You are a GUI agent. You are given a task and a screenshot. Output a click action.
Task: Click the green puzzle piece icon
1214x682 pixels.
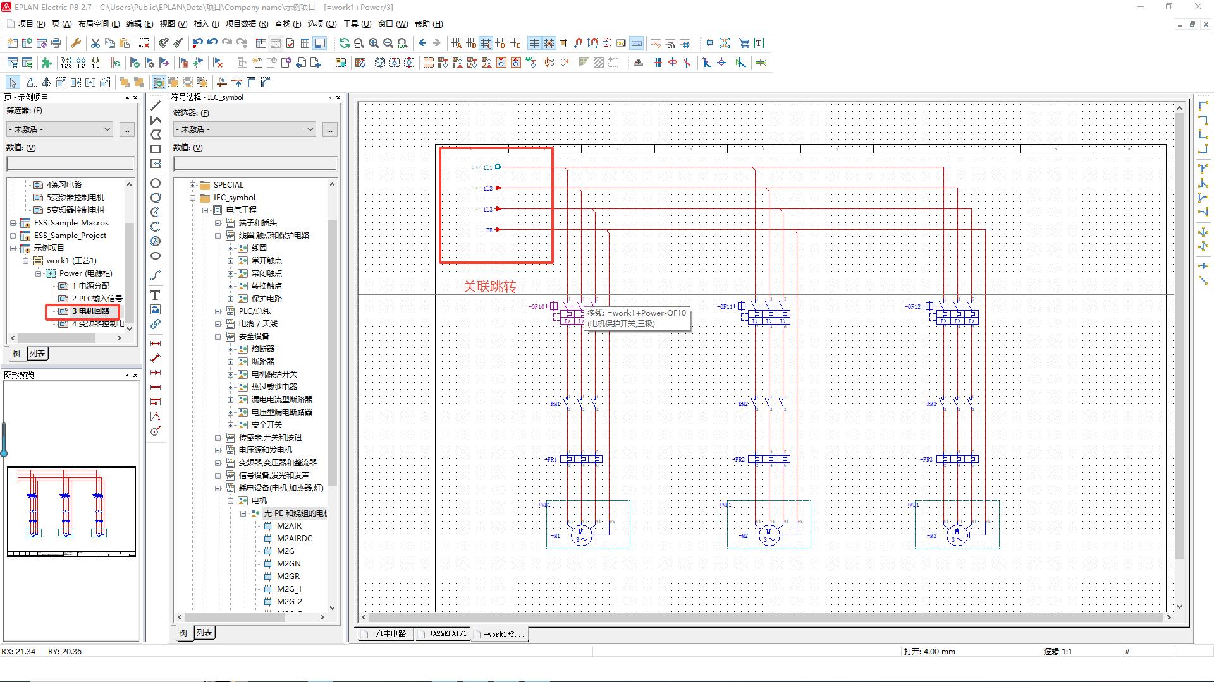tap(46, 63)
